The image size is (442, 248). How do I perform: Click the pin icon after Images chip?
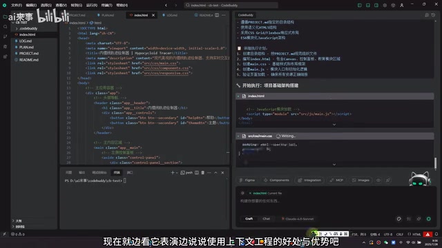(x=388, y=180)
